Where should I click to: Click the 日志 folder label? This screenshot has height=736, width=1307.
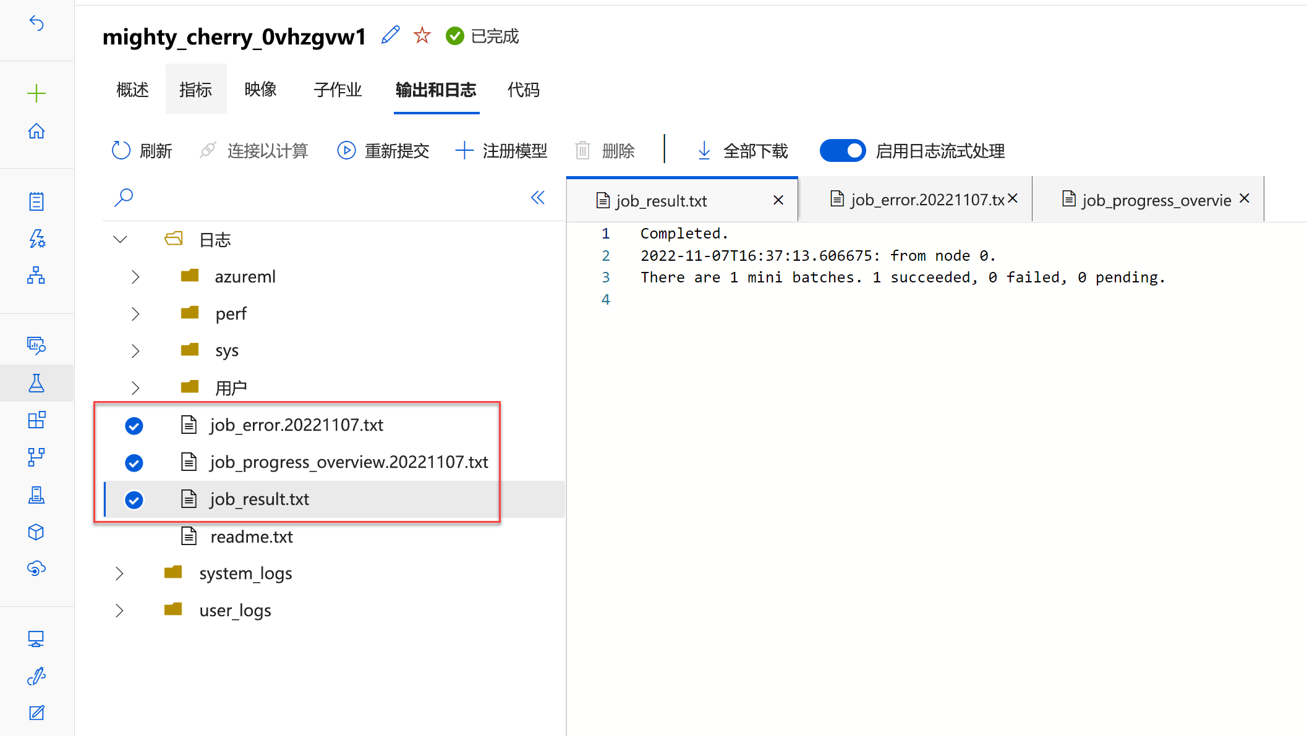215,240
